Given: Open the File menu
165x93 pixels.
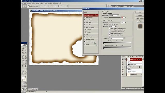Looking at the screenshot, I should tap(22, 3).
